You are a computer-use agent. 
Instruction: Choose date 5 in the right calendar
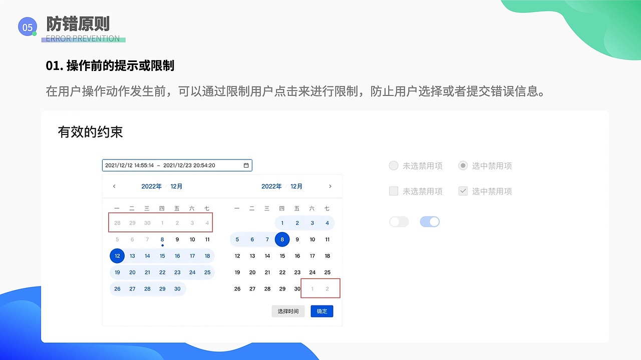coord(237,239)
